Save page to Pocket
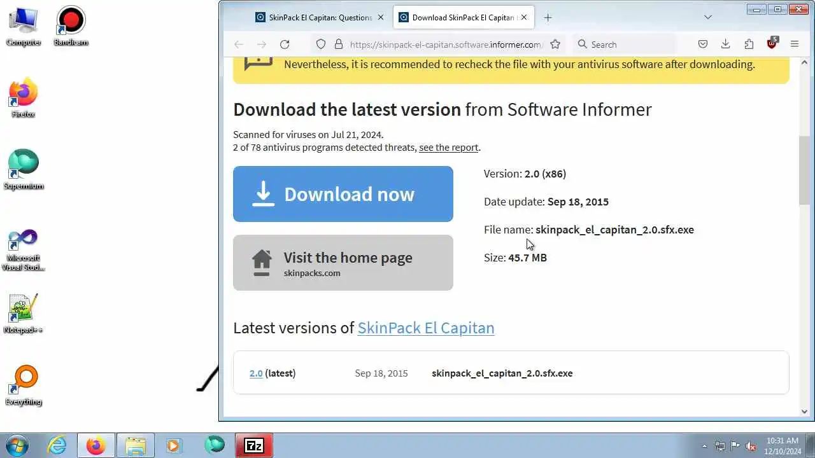The width and height of the screenshot is (815, 458). click(x=703, y=44)
